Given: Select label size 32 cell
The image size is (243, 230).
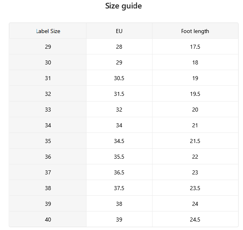Looking at the screenshot, I should pos(48,94).
